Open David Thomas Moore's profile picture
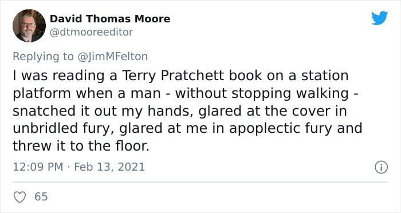This screenshot has height=213, width=401. tap(29, 26)
